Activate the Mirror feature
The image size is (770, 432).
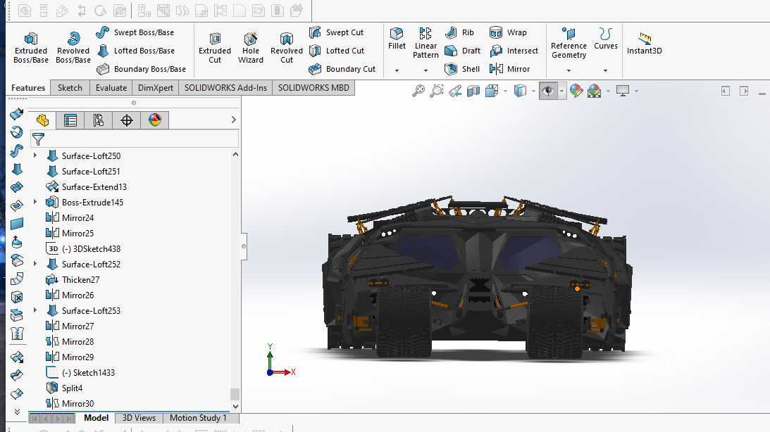(509, 69)
